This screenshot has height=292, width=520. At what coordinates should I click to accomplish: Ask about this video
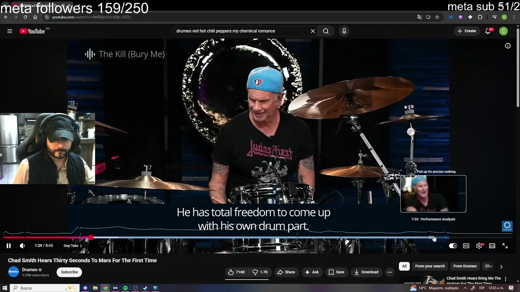pos(312,272)
